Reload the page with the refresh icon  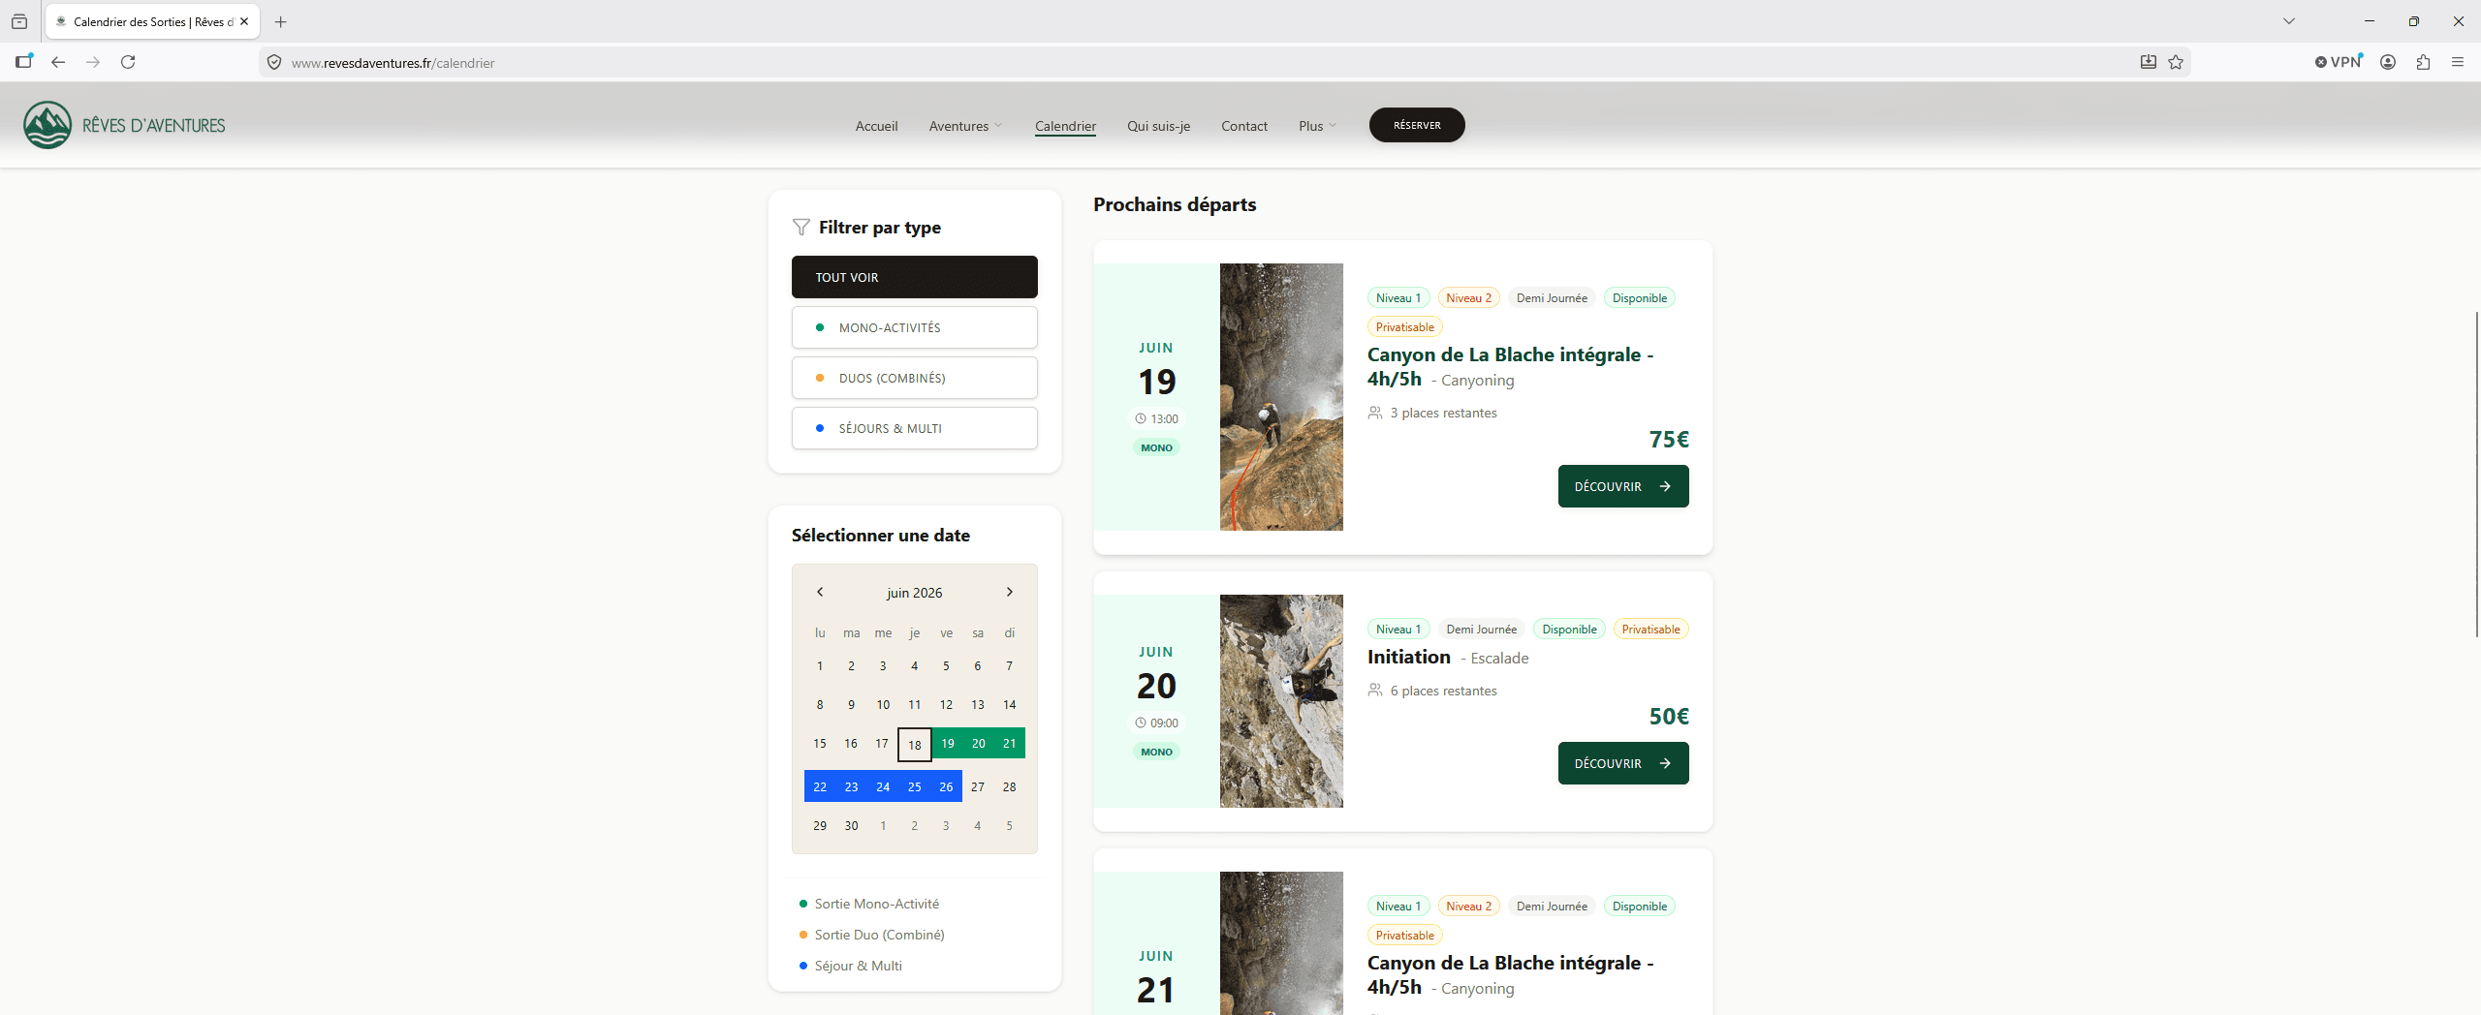(x=128, y=62)
